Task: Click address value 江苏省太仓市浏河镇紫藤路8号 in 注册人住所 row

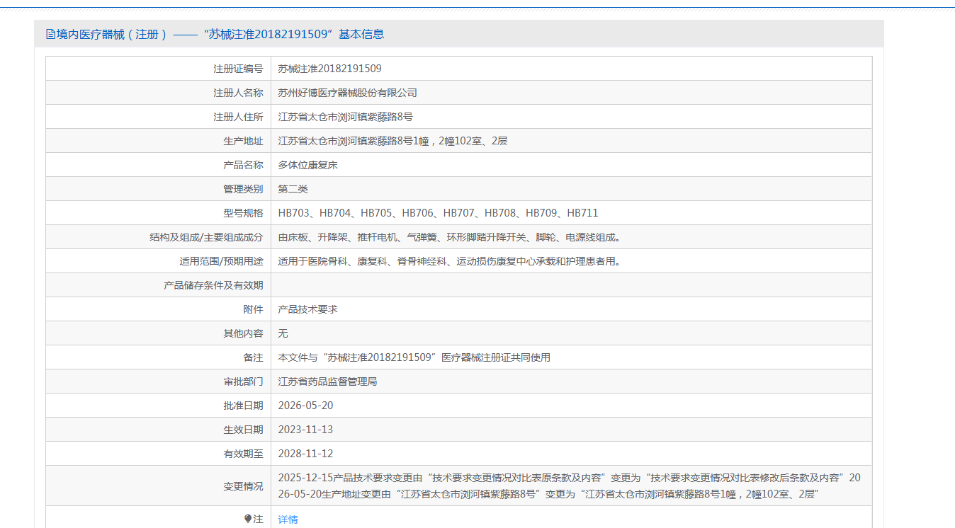Action: pyautogui.click(x=346, y=117)
